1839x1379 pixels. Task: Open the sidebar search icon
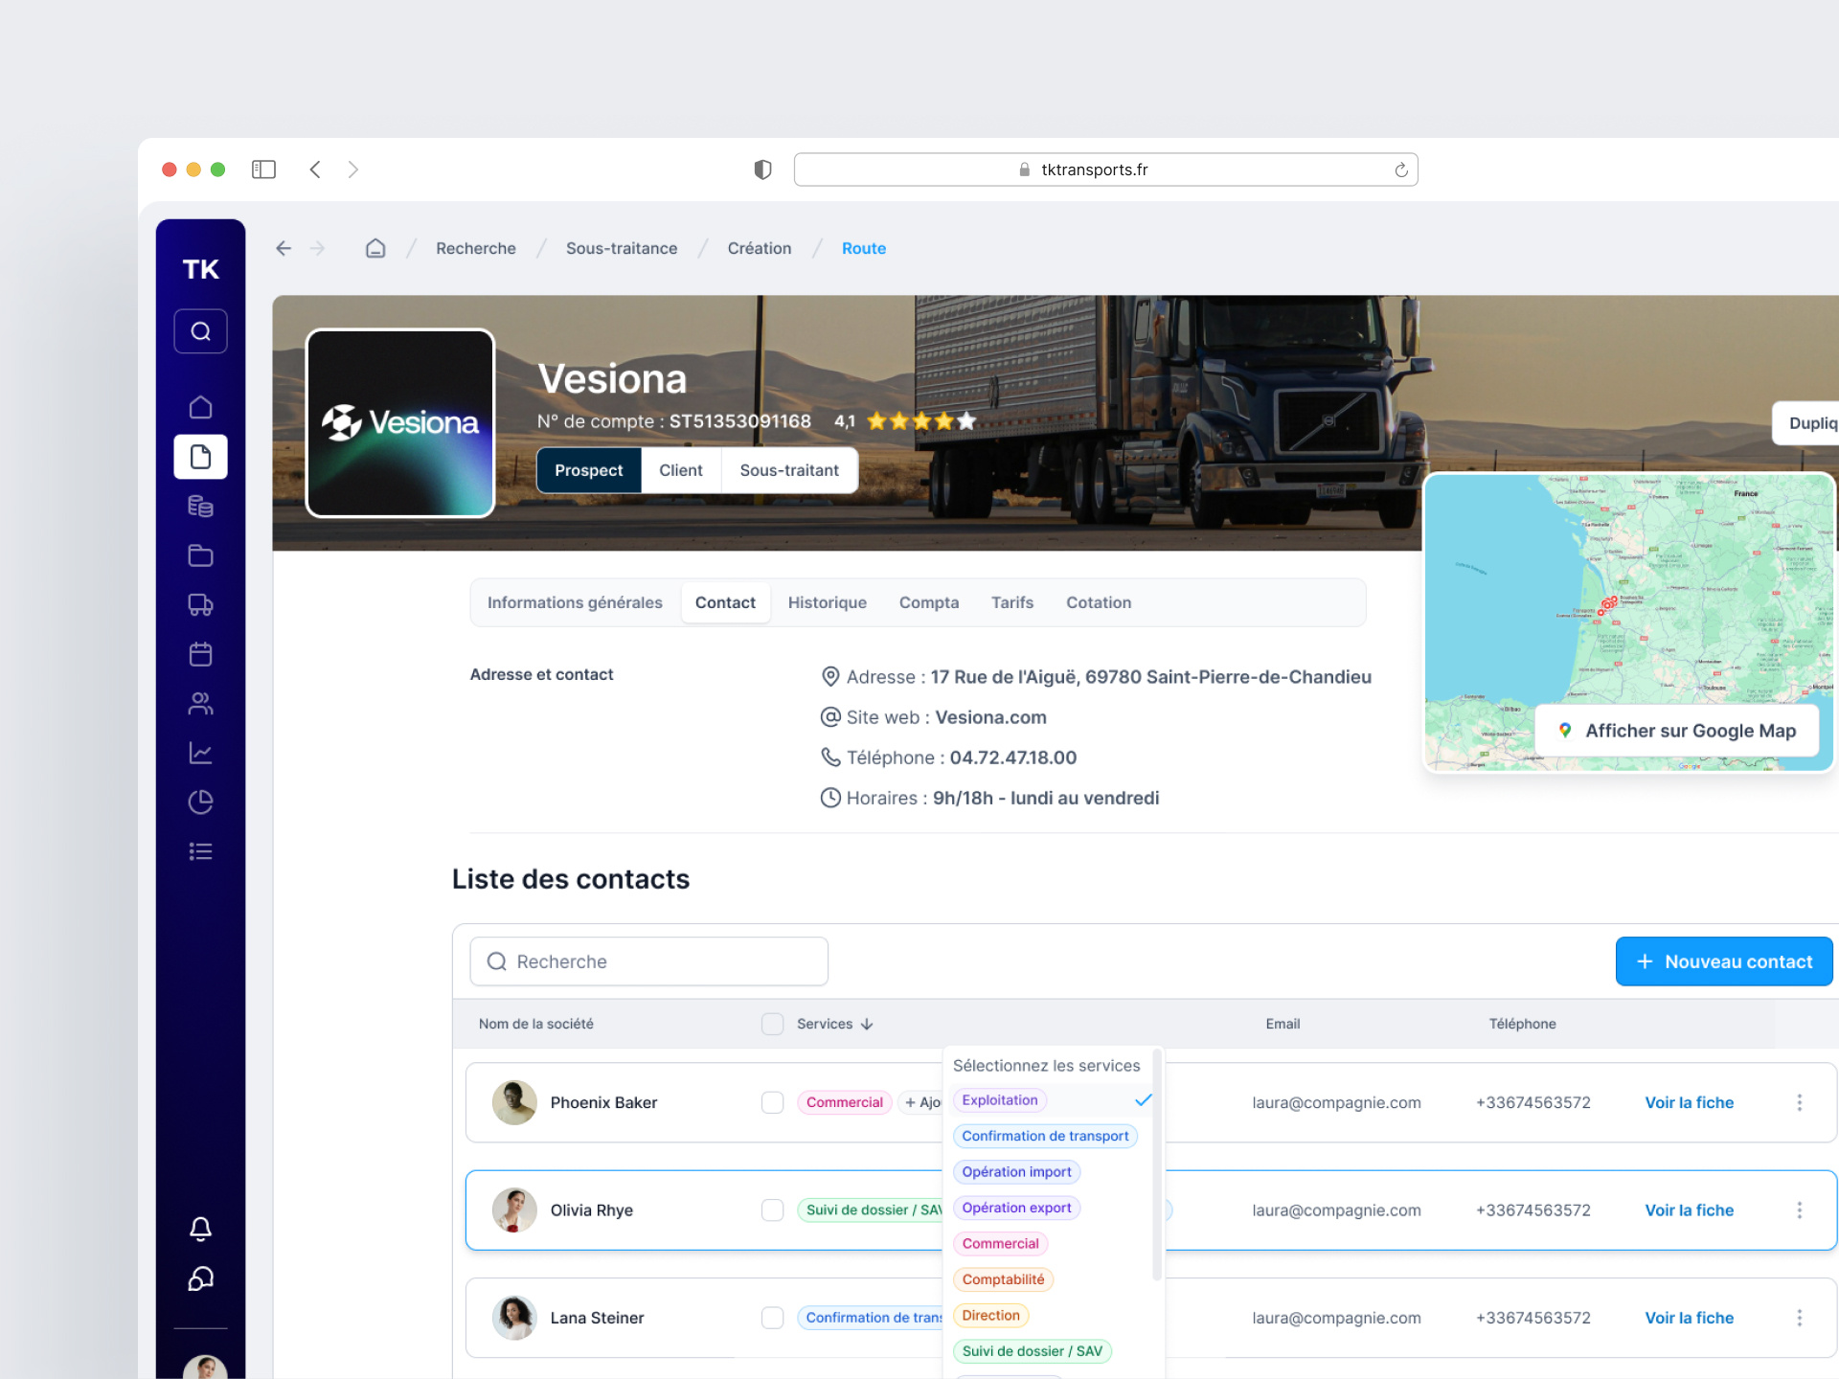click(200, 331)
